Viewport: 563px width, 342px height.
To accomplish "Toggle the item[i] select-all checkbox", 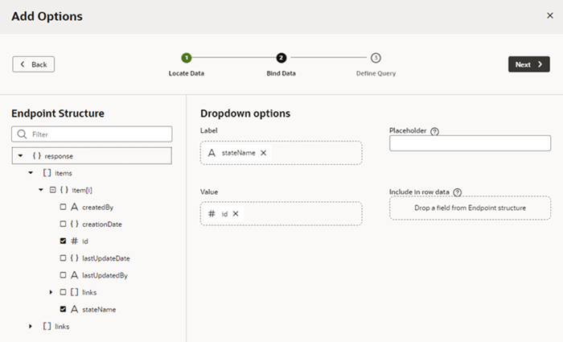I will pos(53,190).
